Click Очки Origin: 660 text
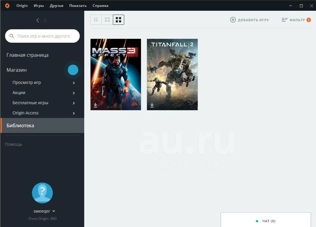The width and height of the screenshot is (316, 227). tap(42, 219)
